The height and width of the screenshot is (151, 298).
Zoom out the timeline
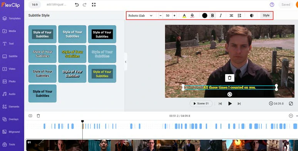(291, 116)
